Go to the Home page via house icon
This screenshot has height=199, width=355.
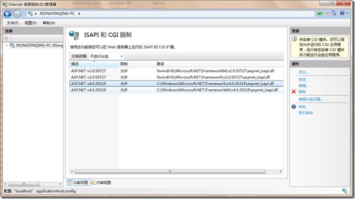click(333, 13)
